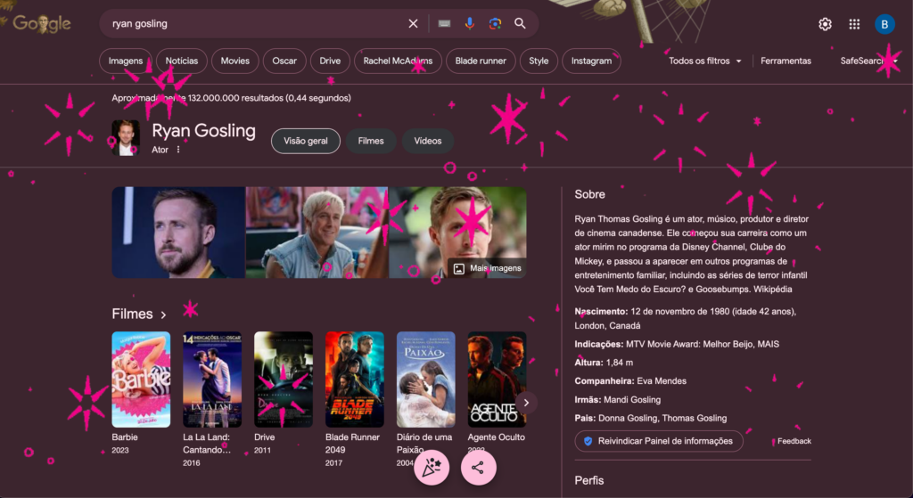Clear the search query with the X icon

coord(413,24)
